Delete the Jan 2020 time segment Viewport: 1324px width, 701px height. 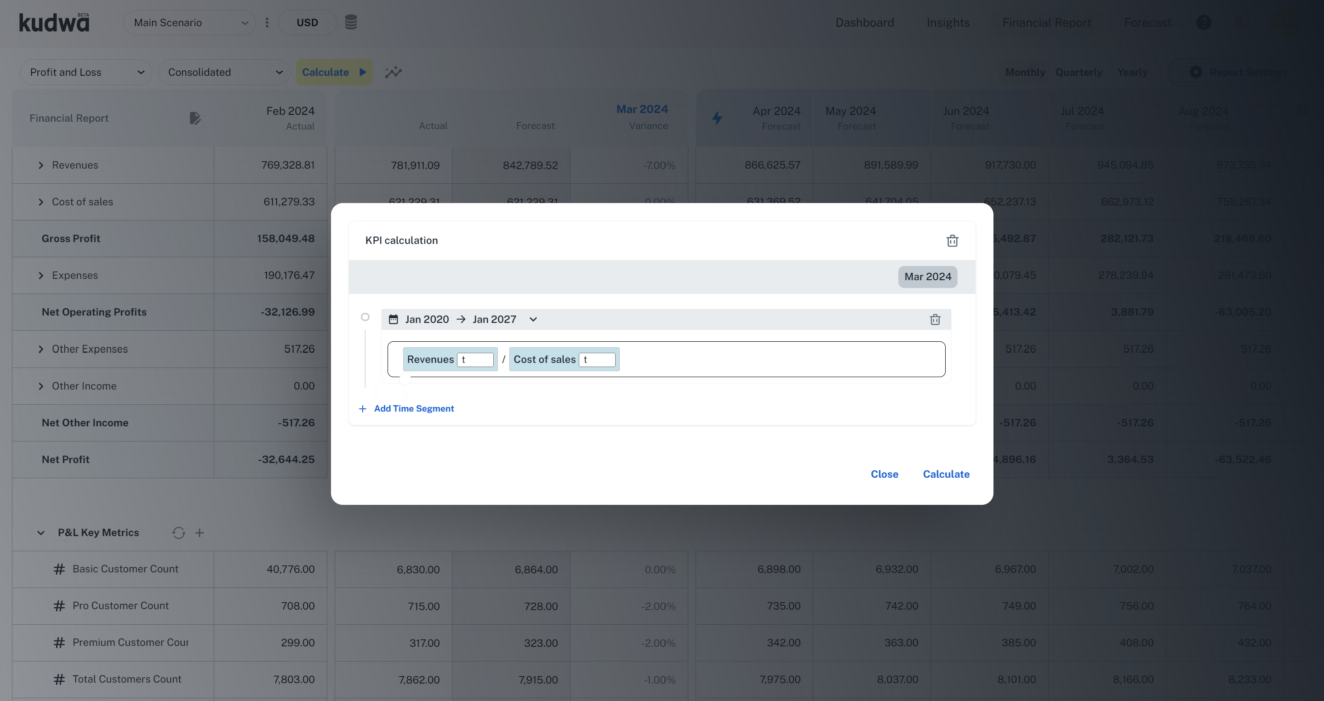935,319
